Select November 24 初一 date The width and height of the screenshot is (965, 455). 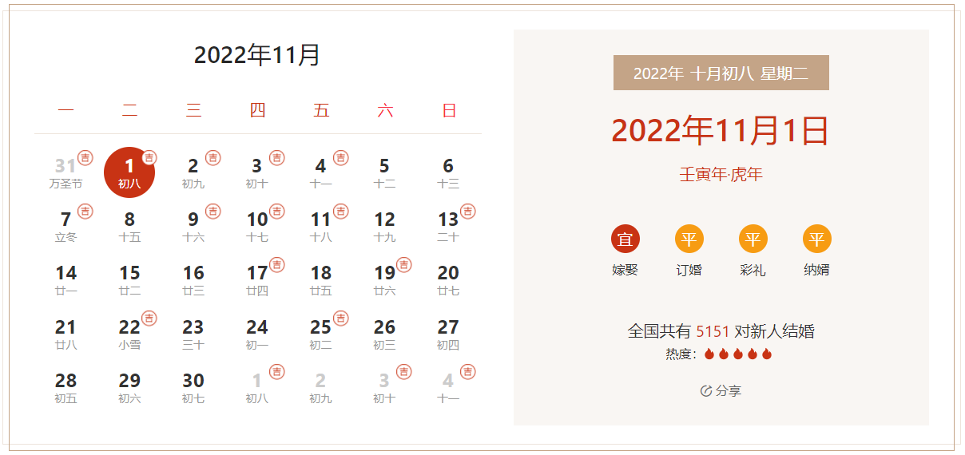point(257,334)
